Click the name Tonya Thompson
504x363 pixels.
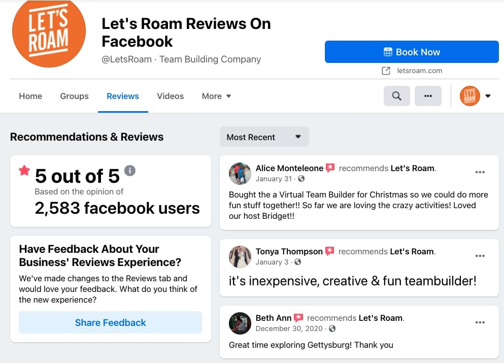(289, 251)
